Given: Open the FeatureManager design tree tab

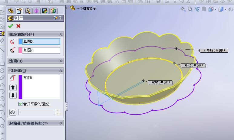Looking at the screenshot, I should click(x=11, y=11).
